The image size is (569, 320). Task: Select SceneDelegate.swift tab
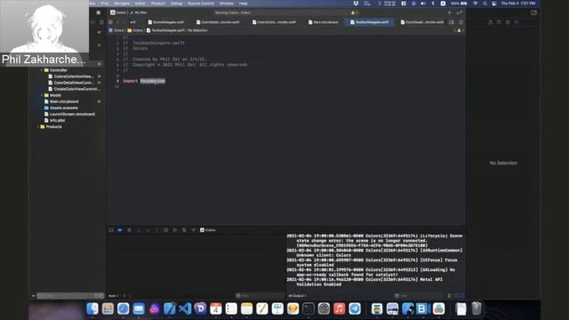point(166,22)
